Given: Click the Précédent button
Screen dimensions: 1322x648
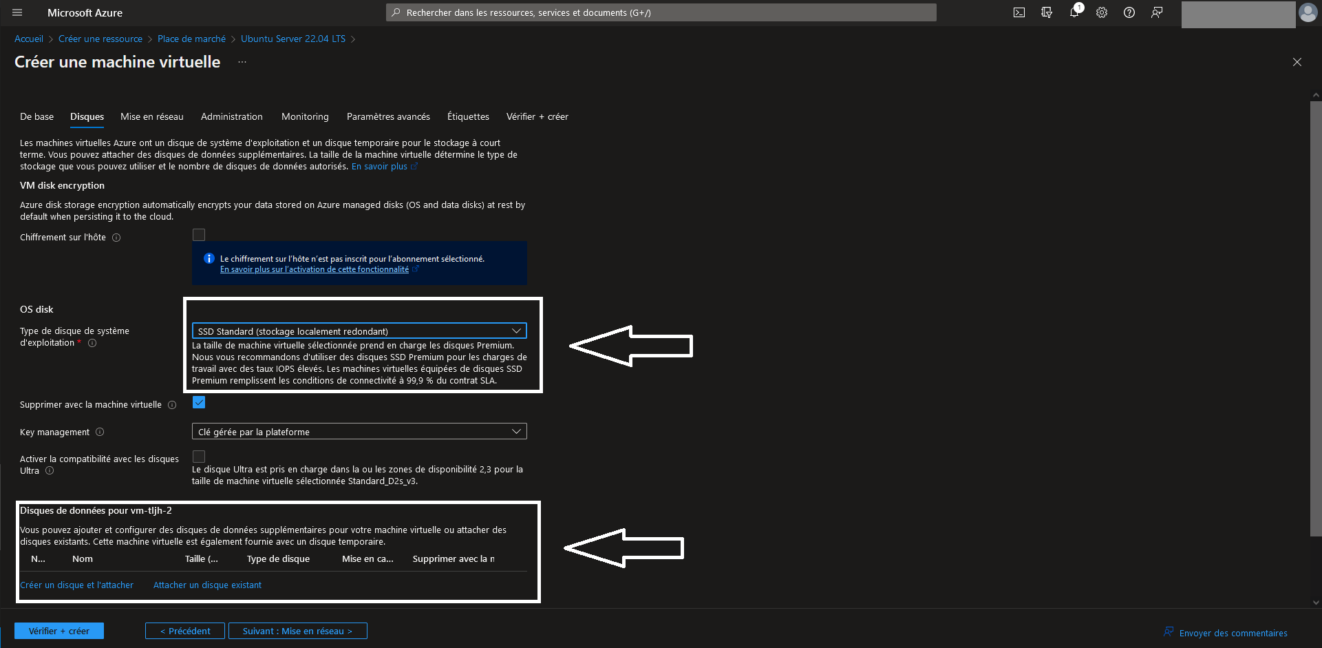Looking at the screenshot, I should 185,631.
